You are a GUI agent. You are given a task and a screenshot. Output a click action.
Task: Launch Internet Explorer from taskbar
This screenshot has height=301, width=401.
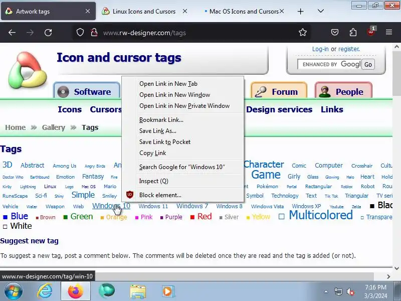[x=45, y=291]
